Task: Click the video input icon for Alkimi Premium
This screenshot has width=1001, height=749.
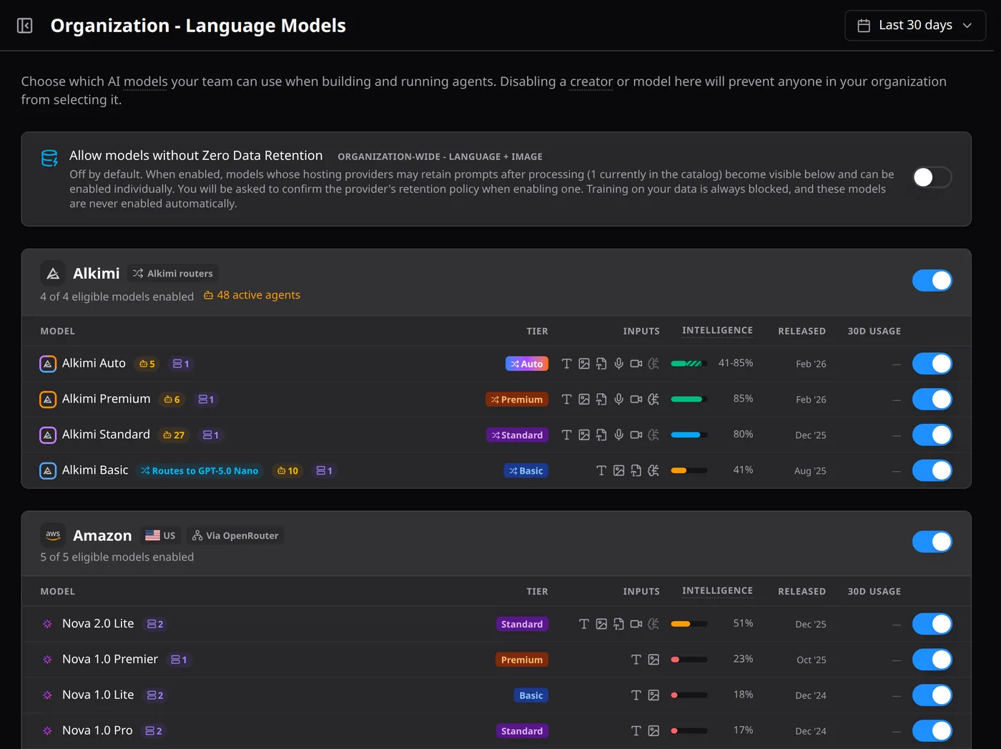Action: point(636,400)
